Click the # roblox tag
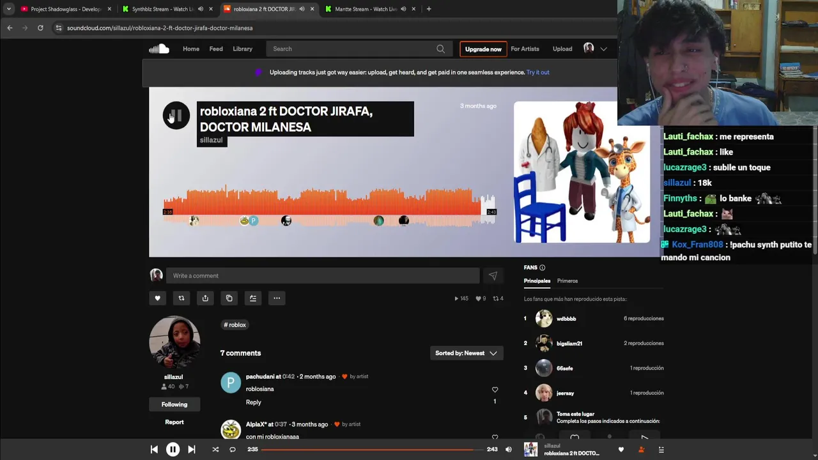This screenshot has height=460, width=818. (x=235, y=325)
